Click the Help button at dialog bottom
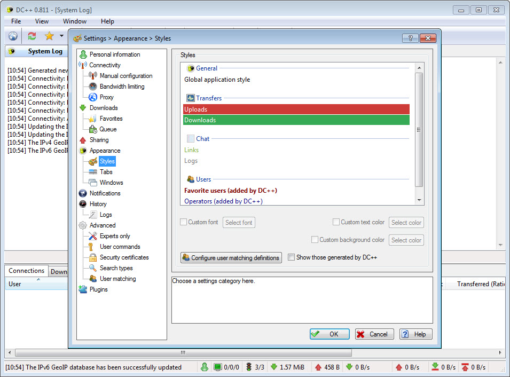This screenshot has width=510, height=377. coord(415,334)
